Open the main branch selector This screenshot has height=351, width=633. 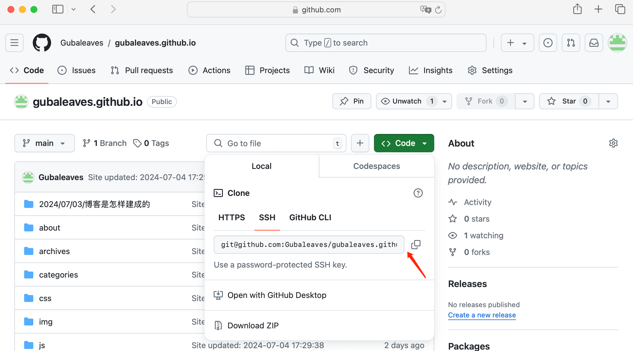[45, 143]
